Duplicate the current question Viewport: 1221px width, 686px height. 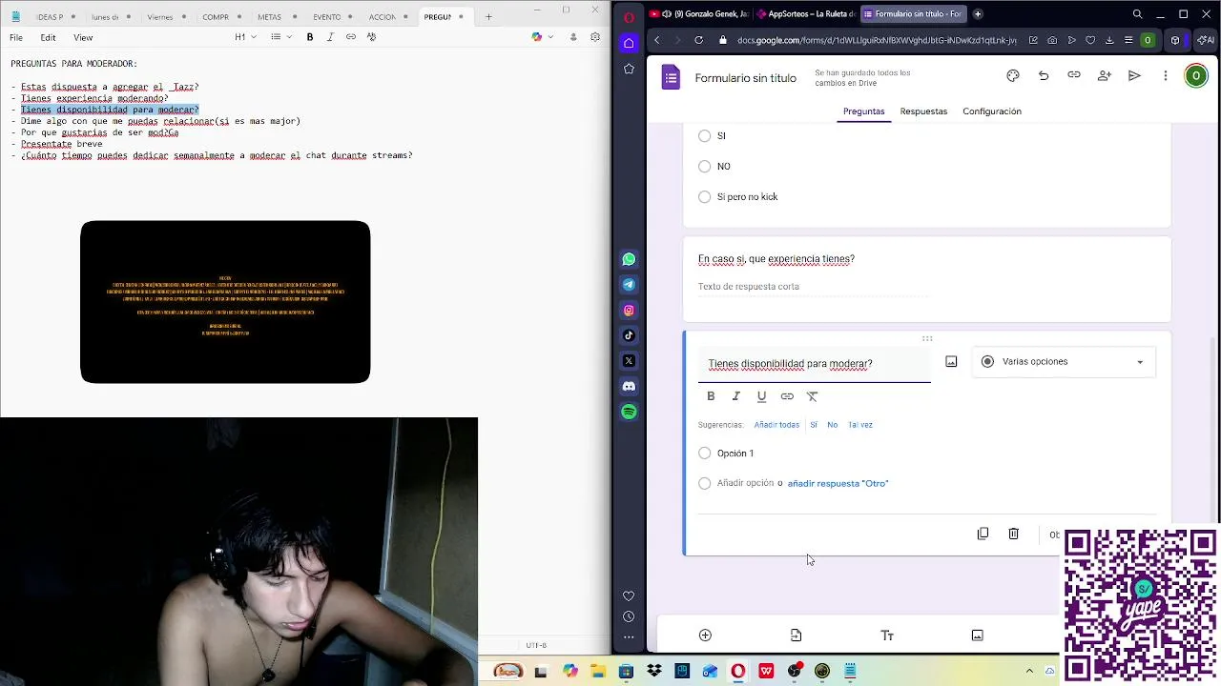[x=983, y=534]
